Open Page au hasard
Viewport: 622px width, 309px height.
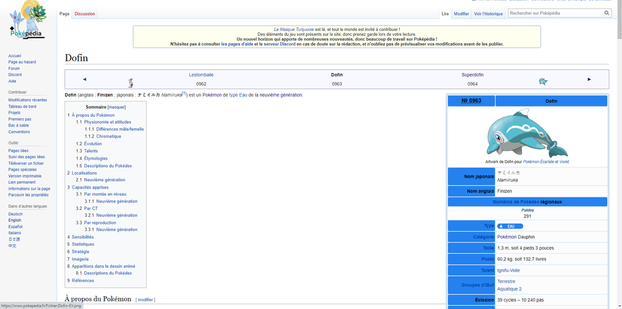(x=22, y=62)
